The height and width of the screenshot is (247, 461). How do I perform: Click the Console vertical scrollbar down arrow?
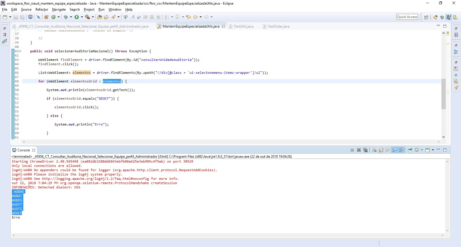click(x=447, y=230)
